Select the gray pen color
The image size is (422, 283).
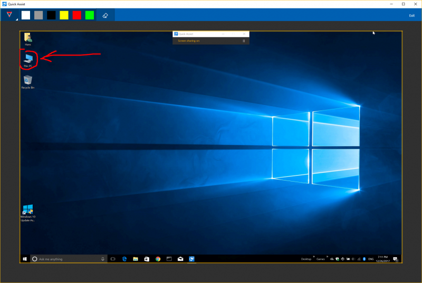point(39,15)
